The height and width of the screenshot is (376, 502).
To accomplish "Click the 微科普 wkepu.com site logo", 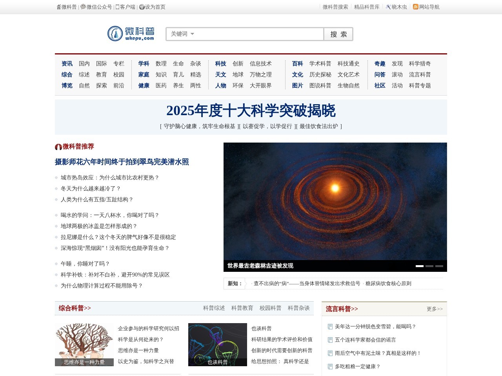I will pos(131,34).
